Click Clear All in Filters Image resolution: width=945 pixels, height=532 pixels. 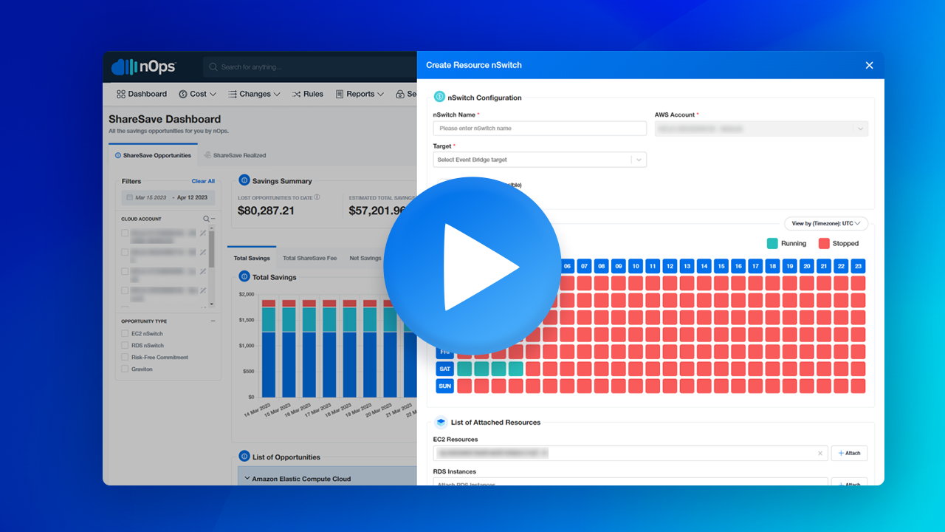click(203, 181)
